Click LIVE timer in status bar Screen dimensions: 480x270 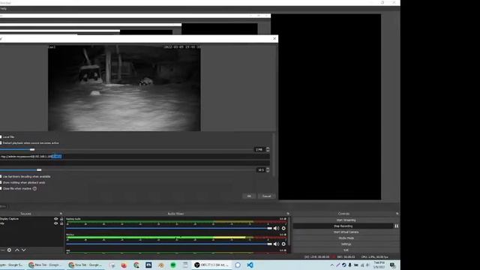tap(317, 256)
